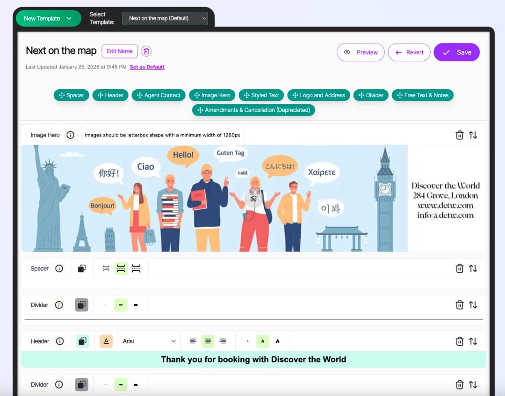Open Header background color swatch
The height and width of the screenshot is (396, 505).
point(83,341)
